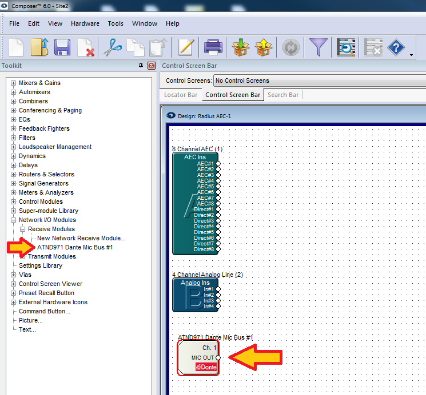The image size is (426, 395).
Task: Click the MIC OUT output node
Action: pyautogui.click(x=218, y=357)
